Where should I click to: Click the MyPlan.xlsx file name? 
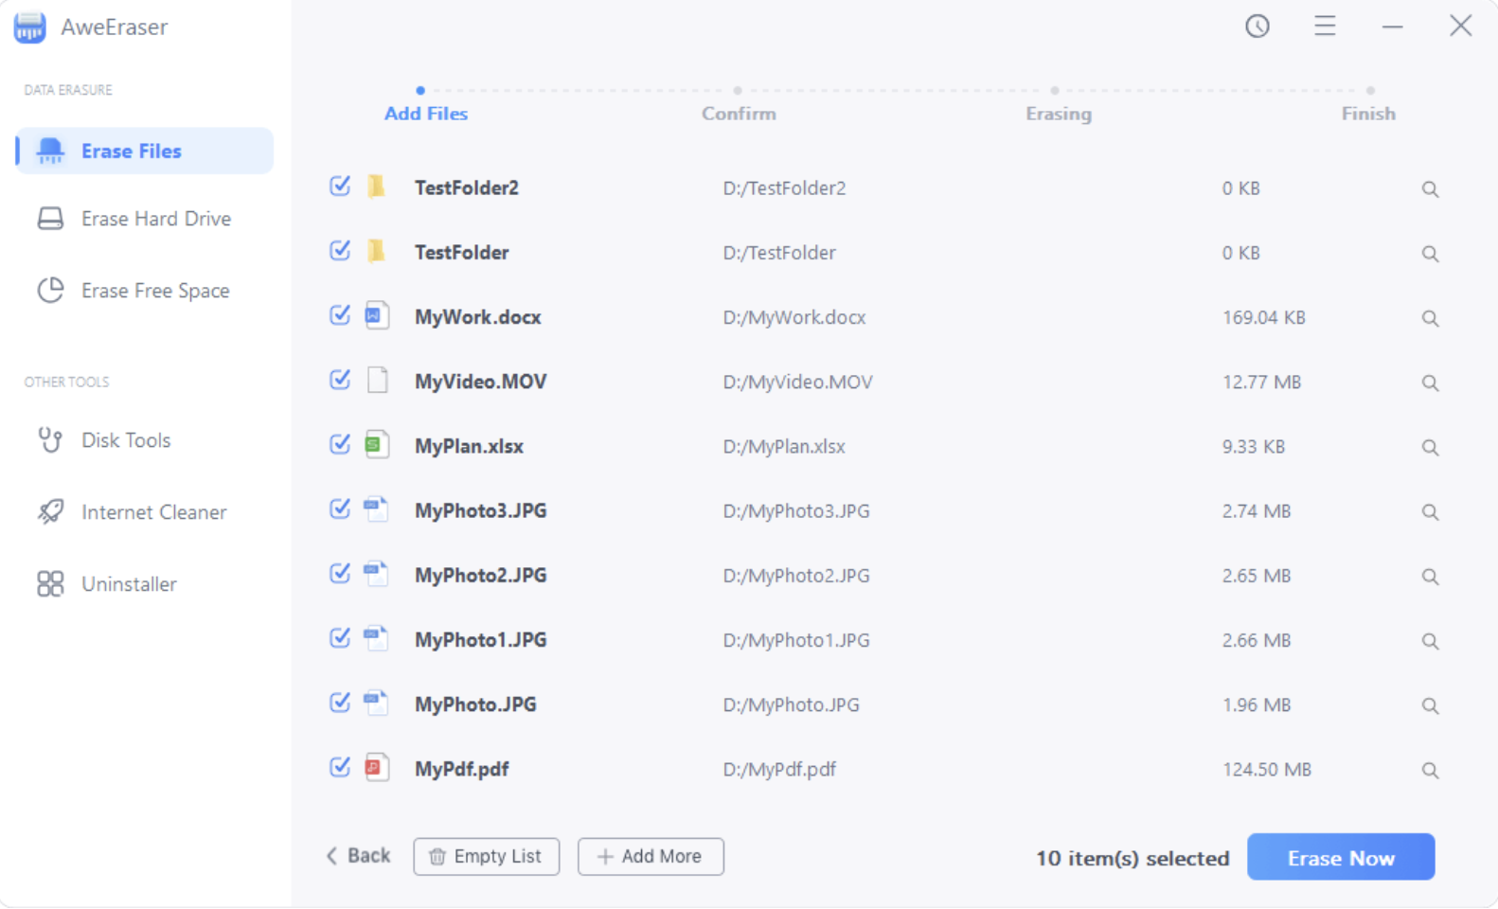469,446
